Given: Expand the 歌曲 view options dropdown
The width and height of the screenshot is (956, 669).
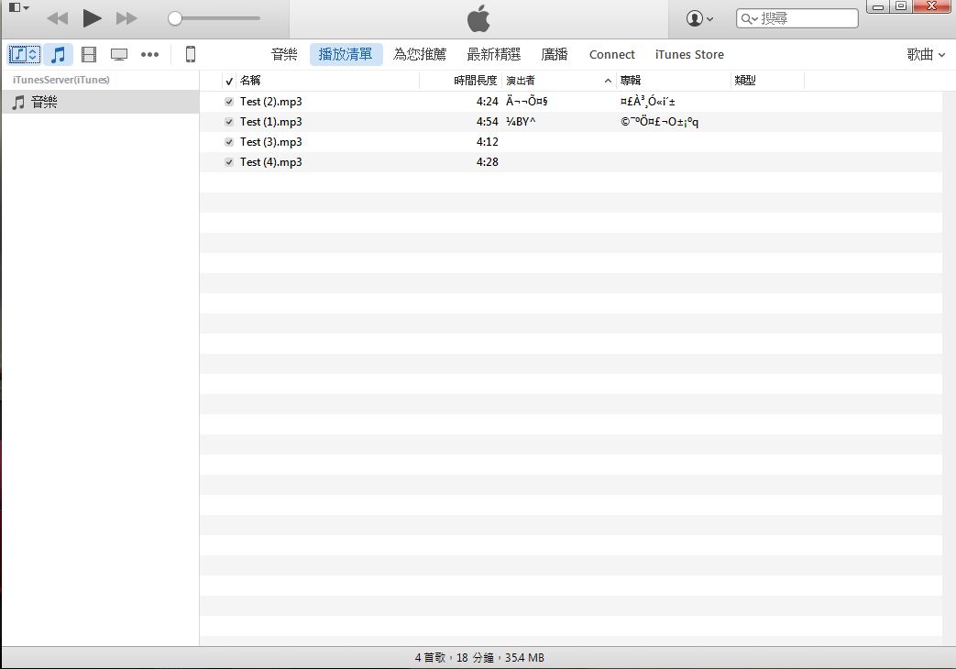Looking at the screenshot, I should [926, 54].
